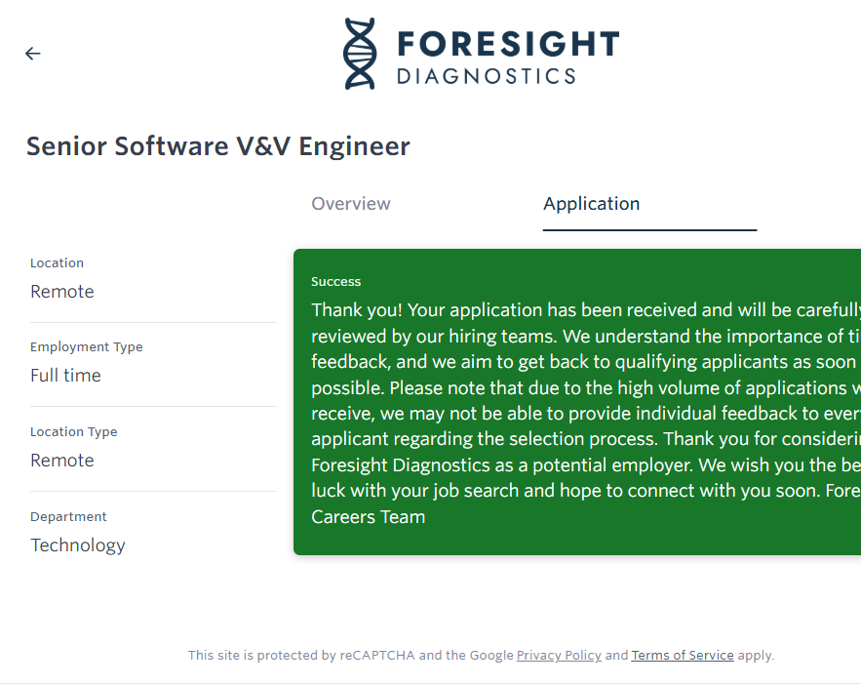The height and width of the screenshot is (685, 861).
Task: Click the Senior Software V&V Engineer heading
Action: [x=218, y=146]
